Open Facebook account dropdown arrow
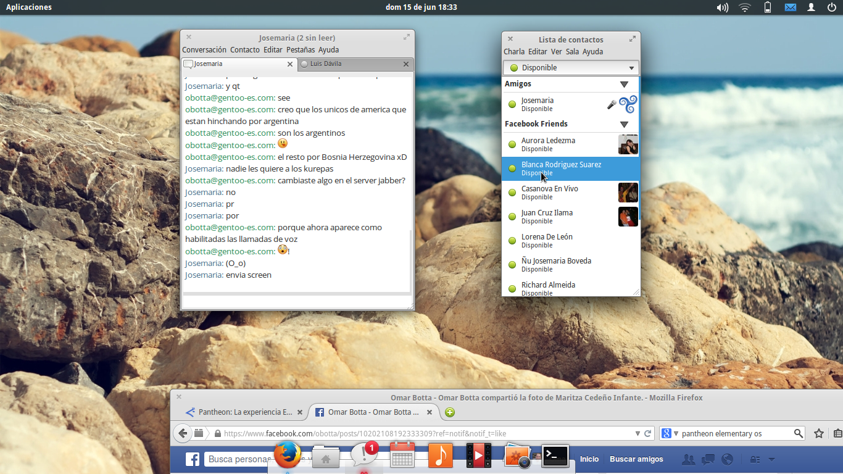Image resolution: width=843 pixels, height=474 pixels. click(771, 460)
